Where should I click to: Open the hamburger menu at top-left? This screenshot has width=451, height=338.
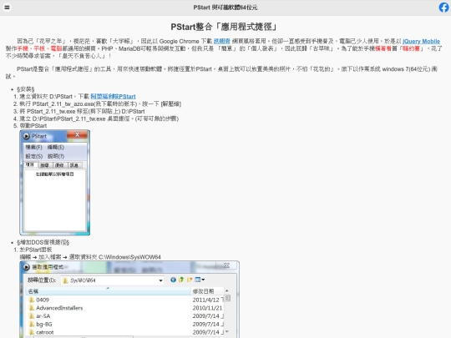coord(8,8)
